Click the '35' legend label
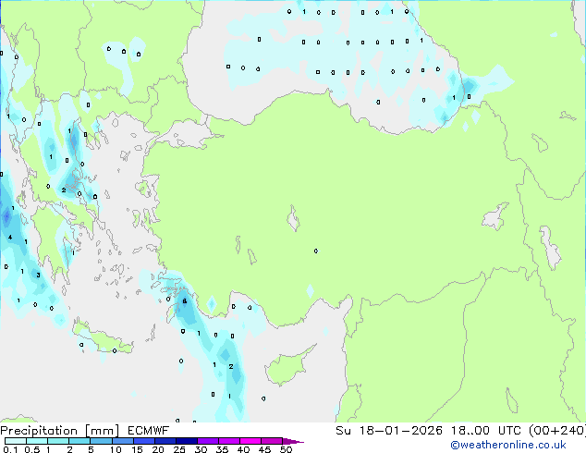The height and width of the screenshot is (453, 586). 222,449
